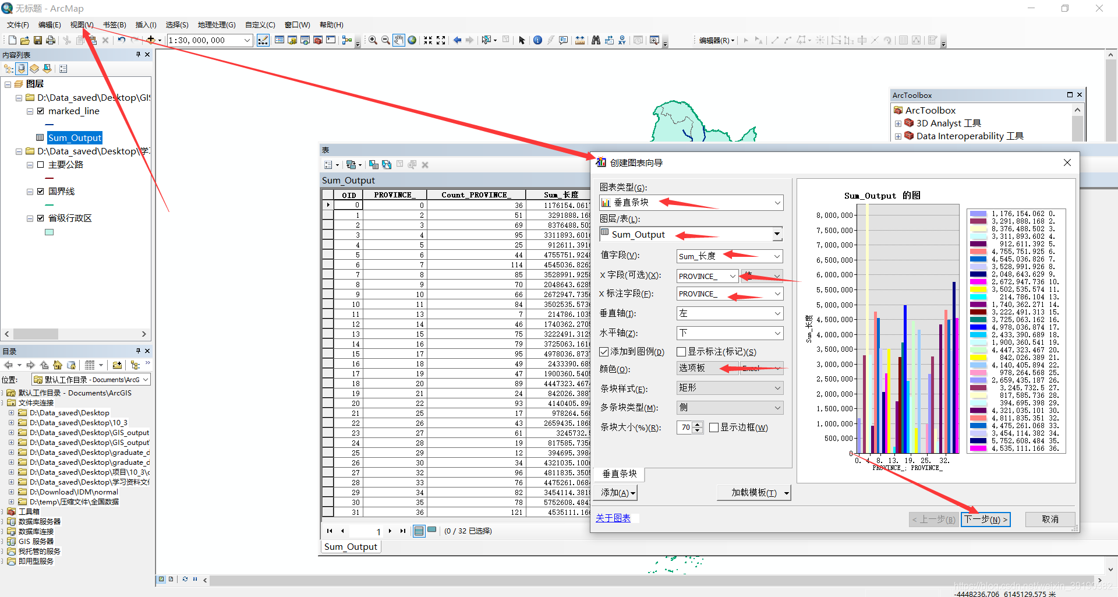The height and width of the screenshot is (597, 1118).
Task: Open the 编辑器(R) menu button
Action: [x=716, y=40]
